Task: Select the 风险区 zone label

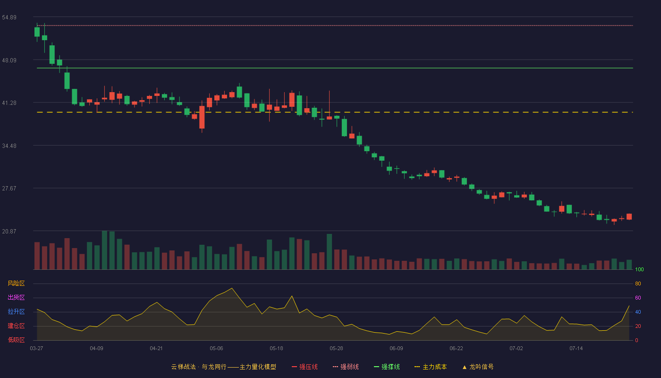Action: click(x=16, y=283)
